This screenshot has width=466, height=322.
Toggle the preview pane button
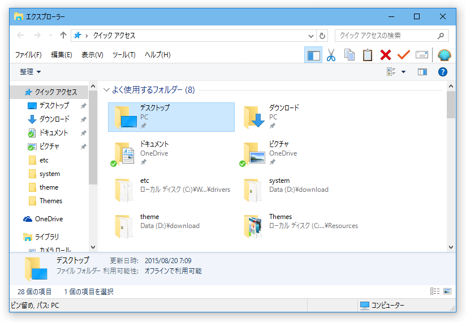[x=422, y=72]
